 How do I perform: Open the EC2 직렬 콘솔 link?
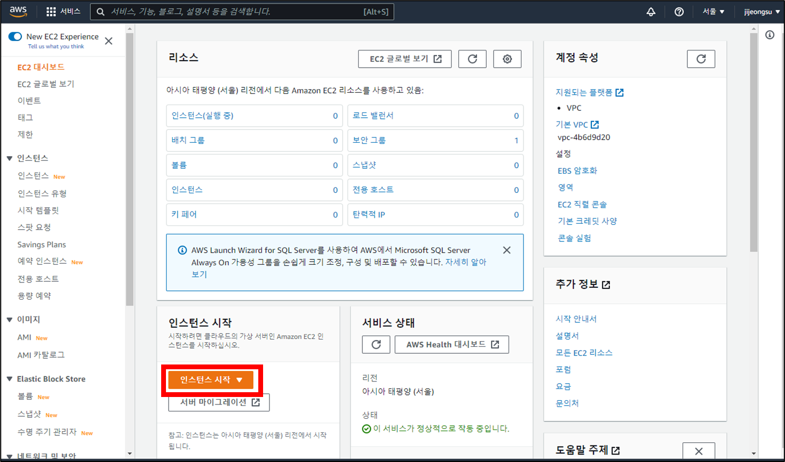point(582,205)
